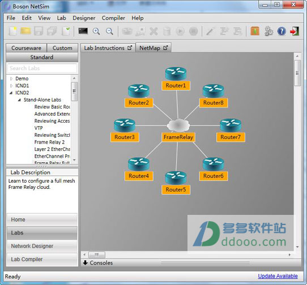Select the Review Basic Router lab
Screen dimensions: 307x285
pos(52,107)
